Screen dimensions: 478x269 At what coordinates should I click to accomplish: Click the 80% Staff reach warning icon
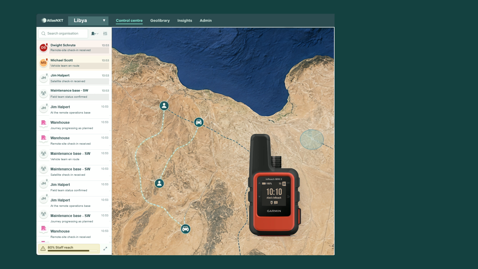[x=43, y=248]
